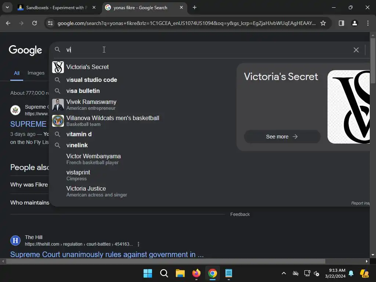Open the tab search dropdown
The image size is (376, 282).
[7, 8]
